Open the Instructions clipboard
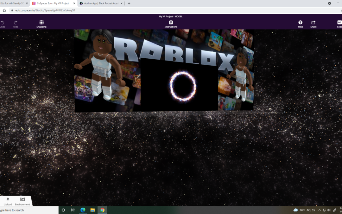Screen dimensions: 342x214 (171, 24)
